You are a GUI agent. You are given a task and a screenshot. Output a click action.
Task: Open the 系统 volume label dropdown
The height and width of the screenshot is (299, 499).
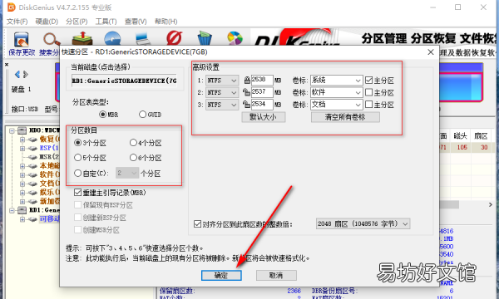coord(358,81)
